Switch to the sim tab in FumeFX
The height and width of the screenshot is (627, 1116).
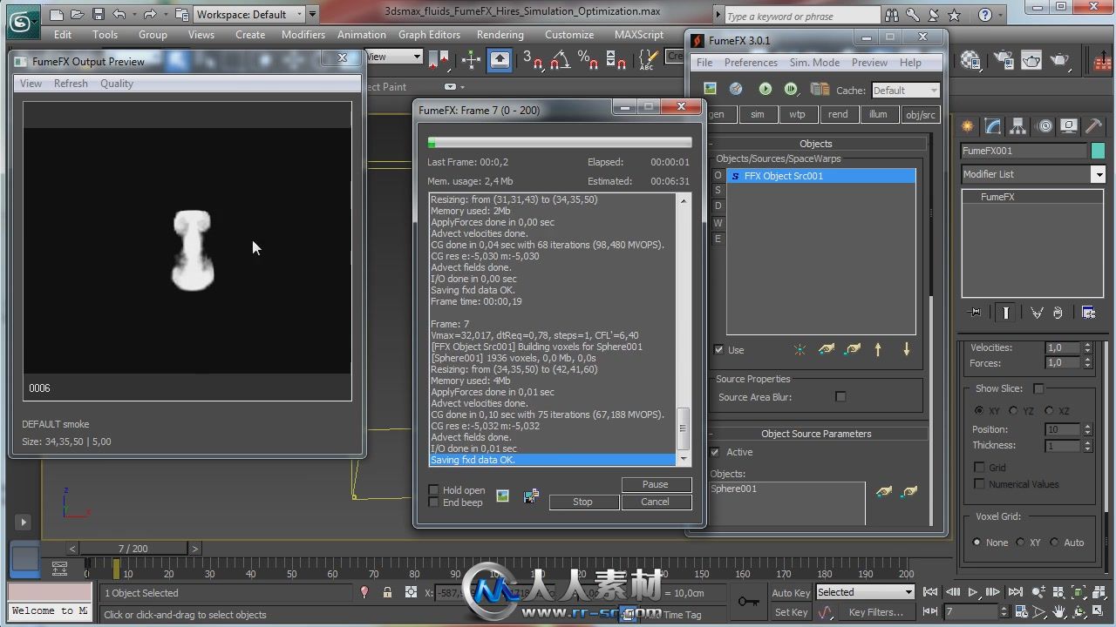click(x=757, y=114)
